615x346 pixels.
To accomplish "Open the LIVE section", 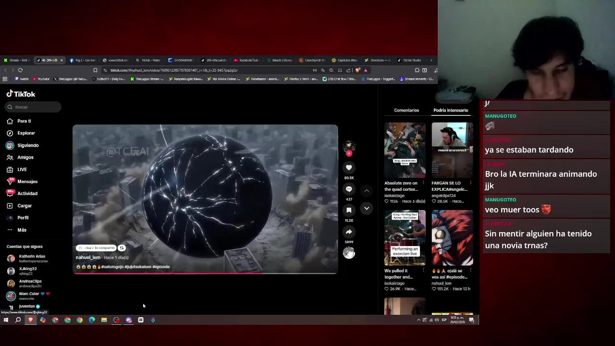I will coord(17,170).
